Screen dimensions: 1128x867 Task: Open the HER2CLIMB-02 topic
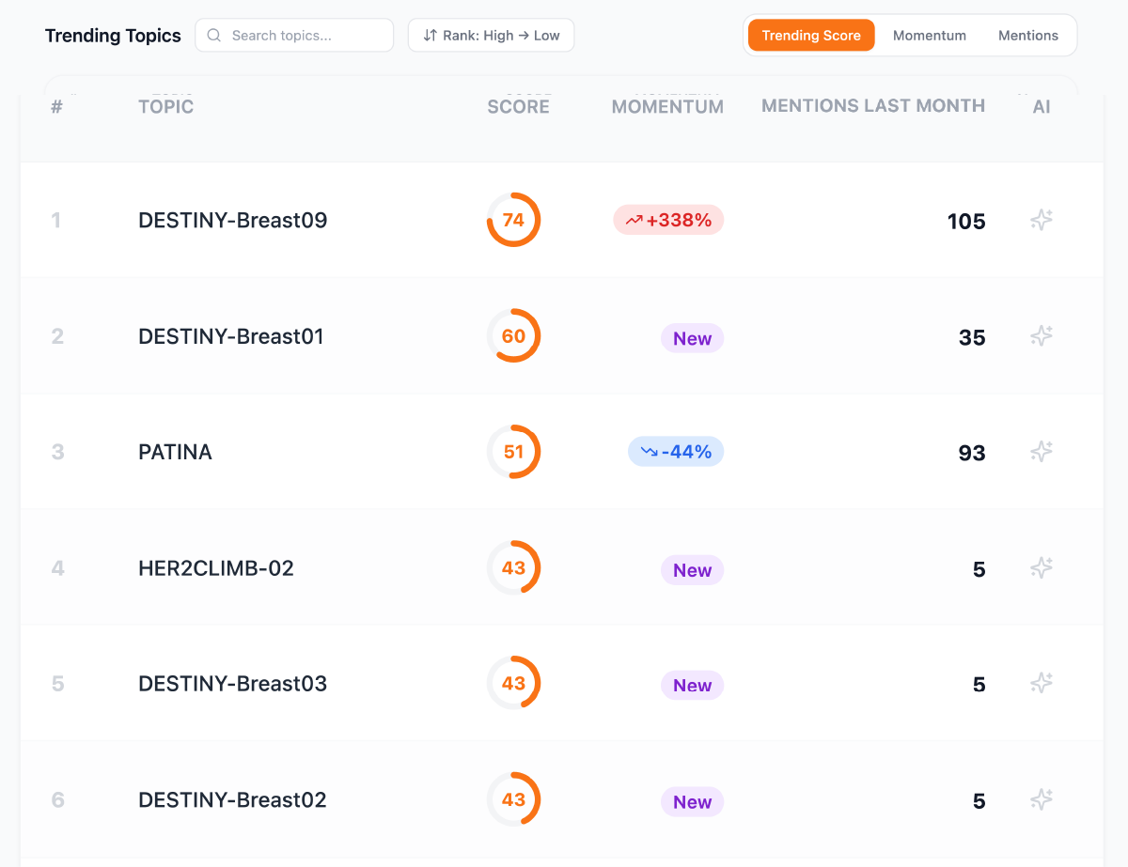coord(216,567)
